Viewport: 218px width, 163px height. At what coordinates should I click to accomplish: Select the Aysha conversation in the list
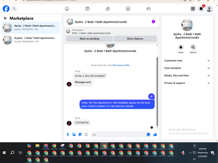[31, 27]
